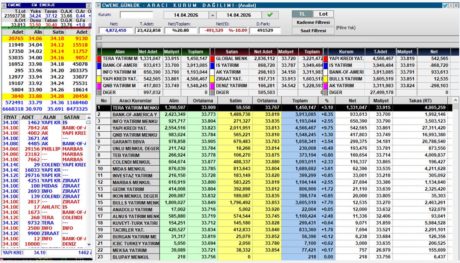Select the magenta swatch beside QNB YATIRIM M
The height and width of the screenshot is (263, 460).
coord(99,86)
